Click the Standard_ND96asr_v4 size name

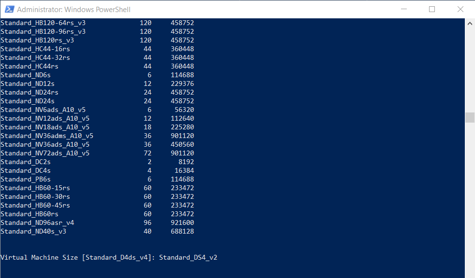click(x=37, y=222)
